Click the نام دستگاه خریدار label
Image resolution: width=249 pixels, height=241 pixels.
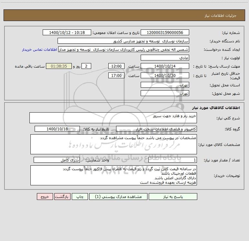(225, 41)
